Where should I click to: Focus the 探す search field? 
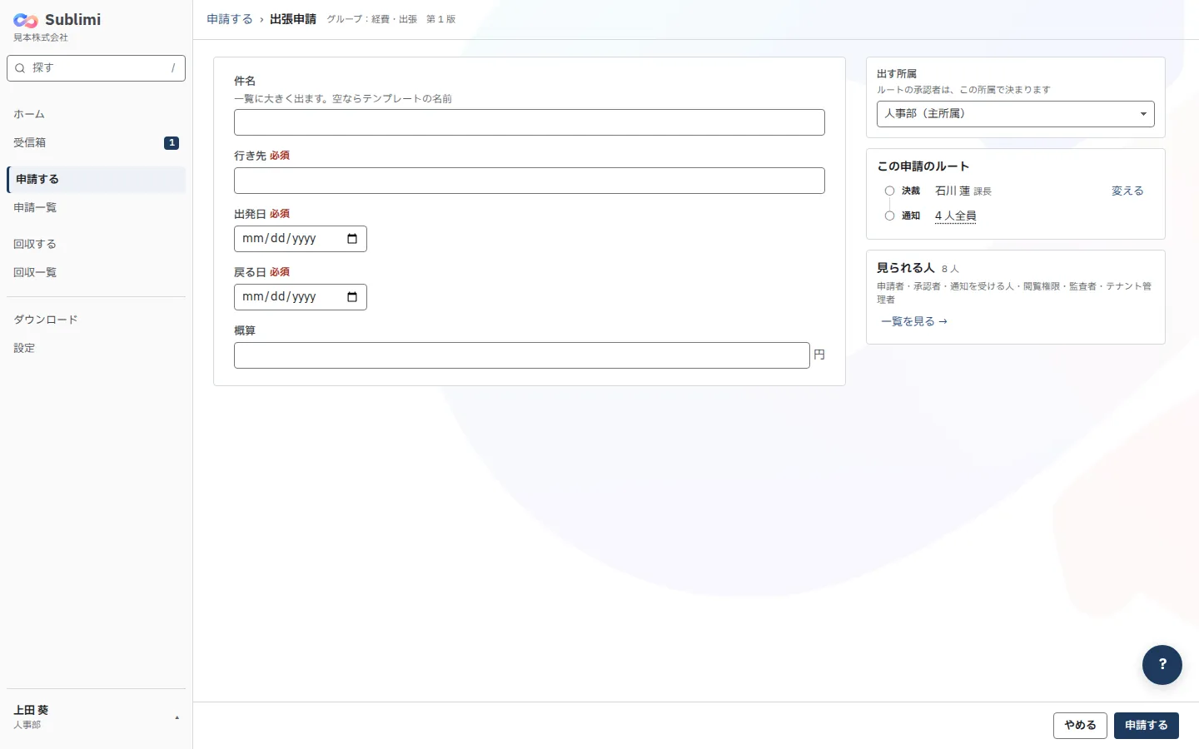96,68
